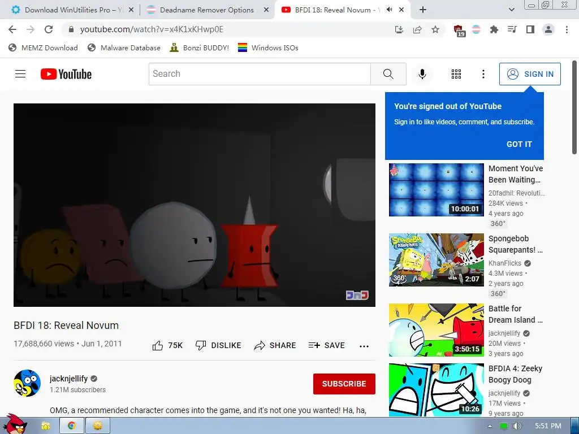Reload the current page
579x434 pixels.
click(49, 29)
